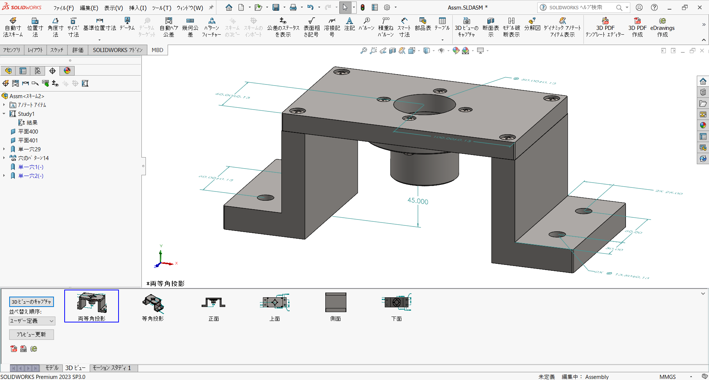
Task: Pin the menu bar with pushpin
Action: click(x=211, y=7)
